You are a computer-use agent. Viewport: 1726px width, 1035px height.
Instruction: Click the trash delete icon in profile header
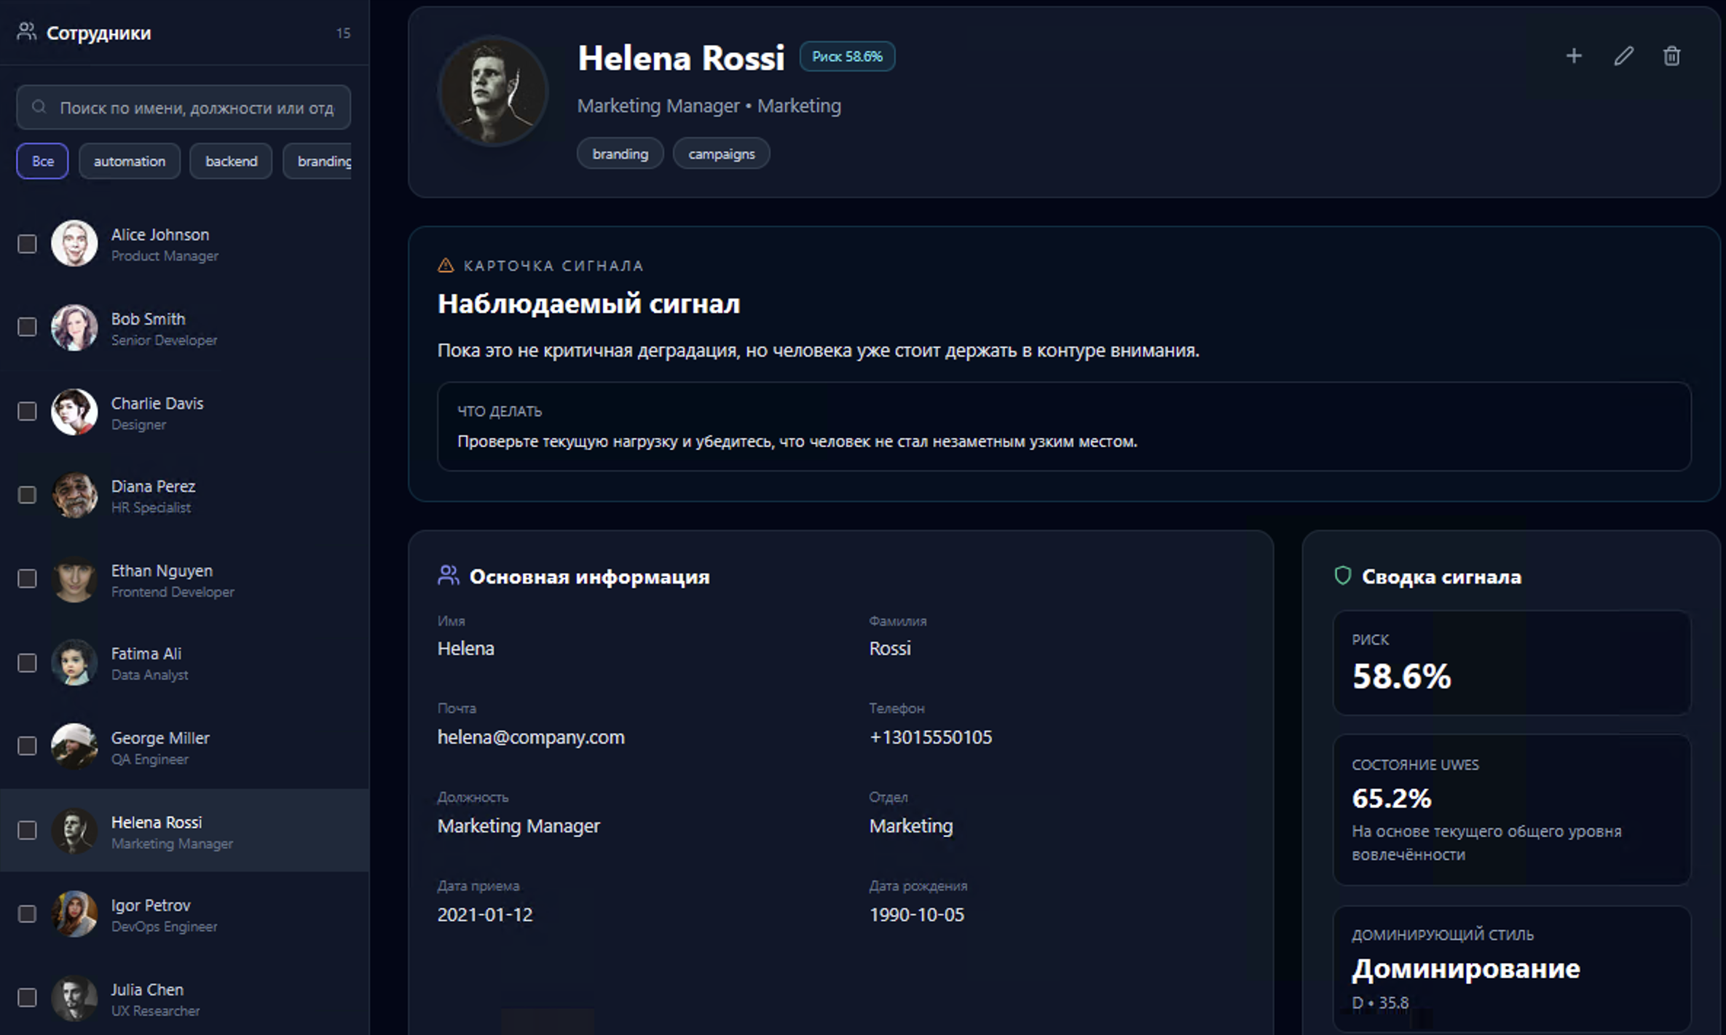click(x=1672, y=56)
